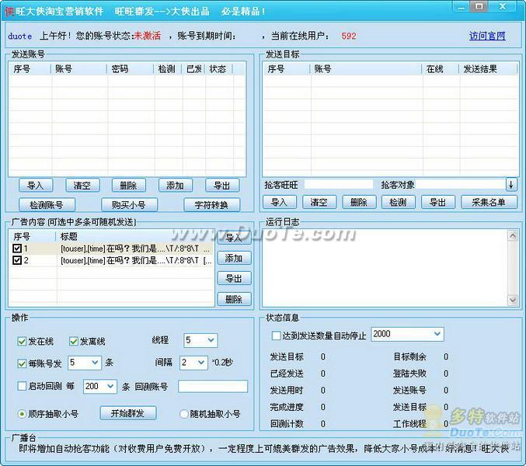
Task: Uncheck the 每账号发 checkbox
Action: [x=22, y=363]
